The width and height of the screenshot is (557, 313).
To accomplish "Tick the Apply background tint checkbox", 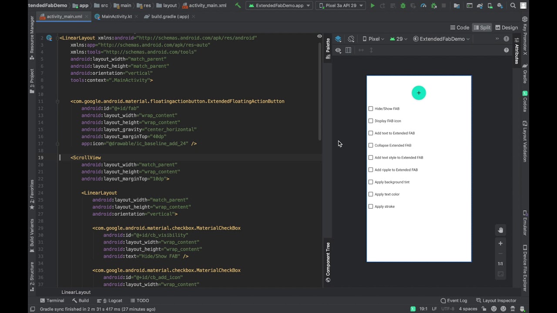I will (x=371, y=182).
